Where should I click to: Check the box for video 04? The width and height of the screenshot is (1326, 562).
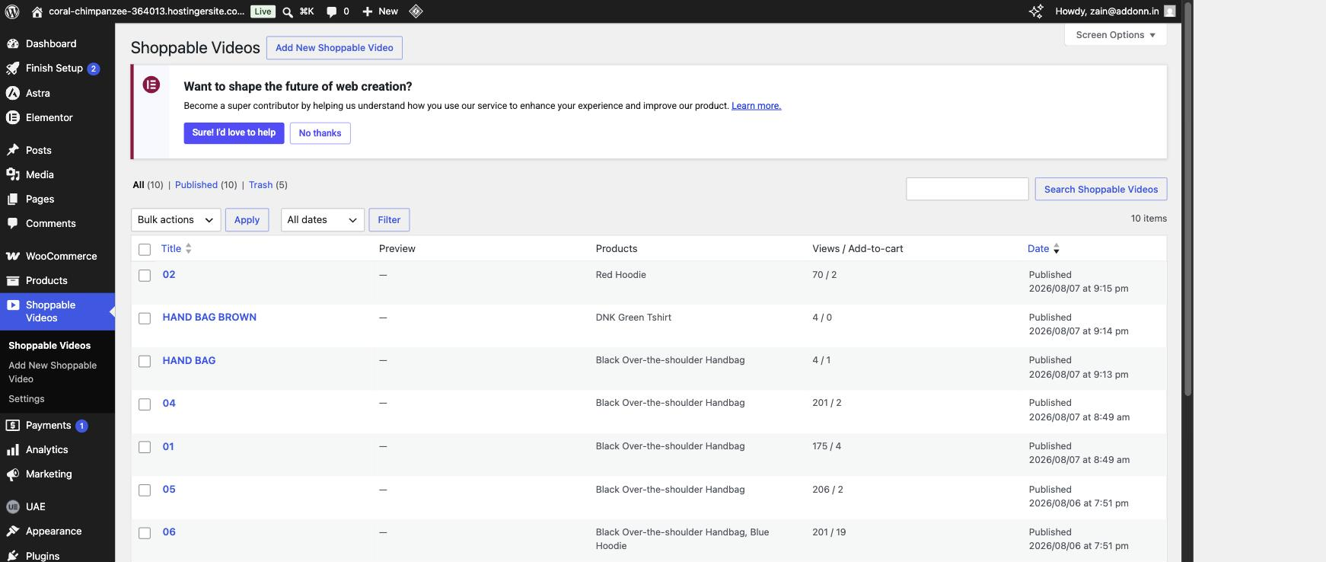(x=145, y=404)
